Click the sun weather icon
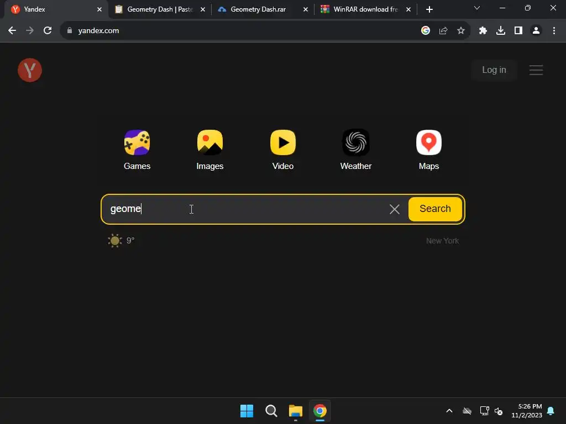Screen dimensions: 566x424 tap(115, 241)
